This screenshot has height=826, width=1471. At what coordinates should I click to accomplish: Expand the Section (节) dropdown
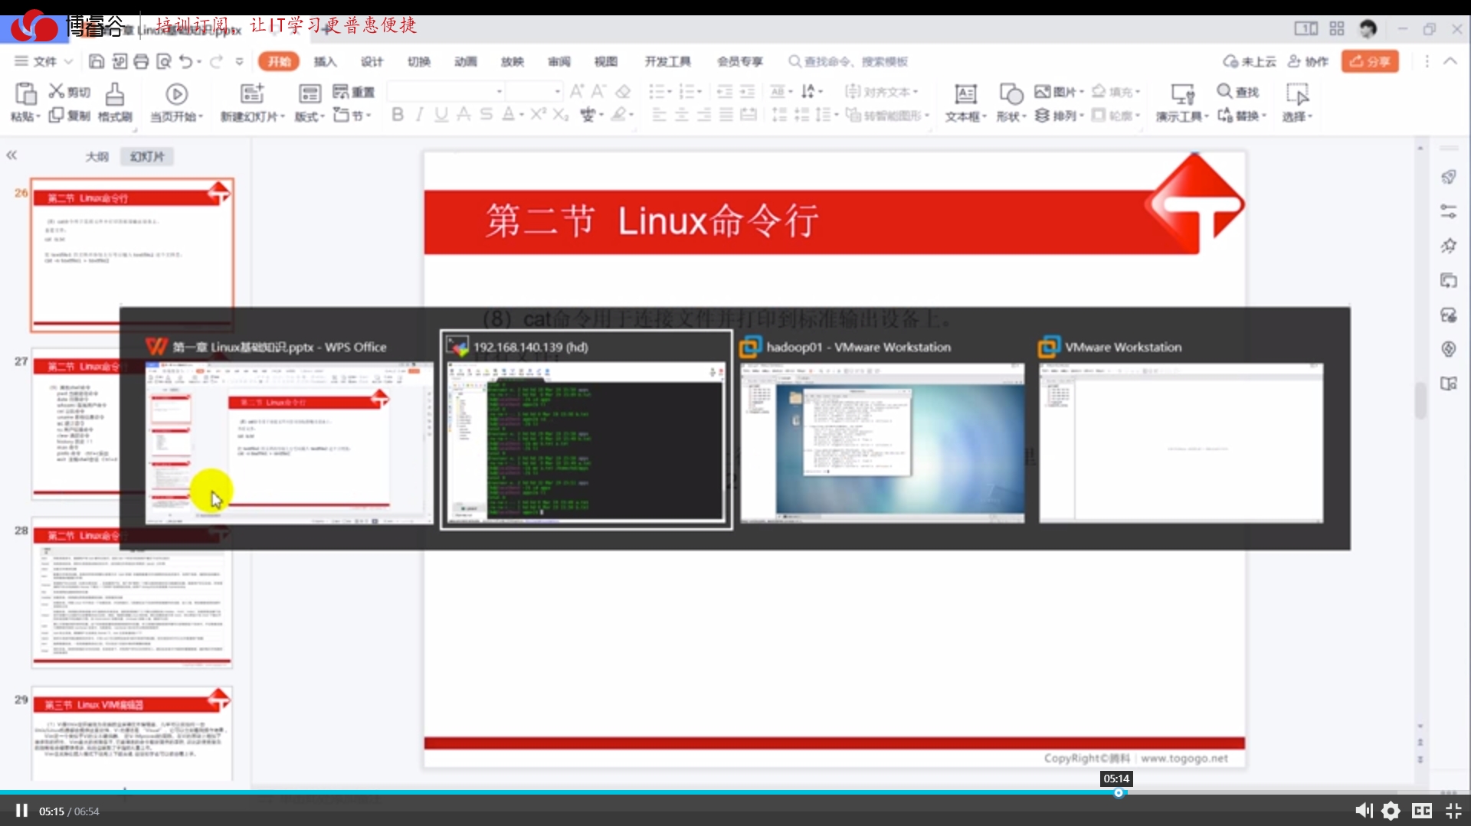369,116
